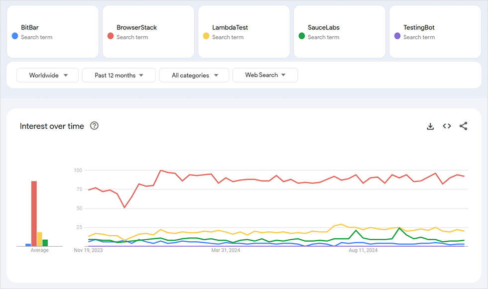Click the Aug 11, 2024 axis date
This screenshot has width=488, height=289.
coord(363,250)
